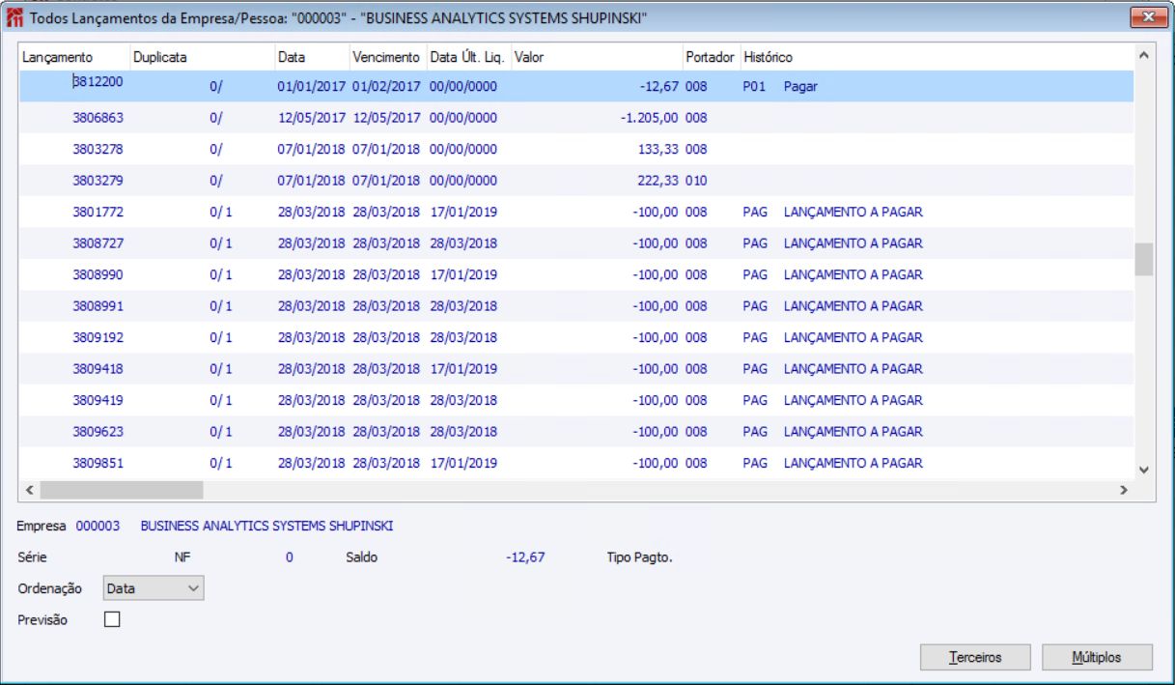Select lançamento 3809418 row
Screen dimensions: 1175x685
coord(576,369)
